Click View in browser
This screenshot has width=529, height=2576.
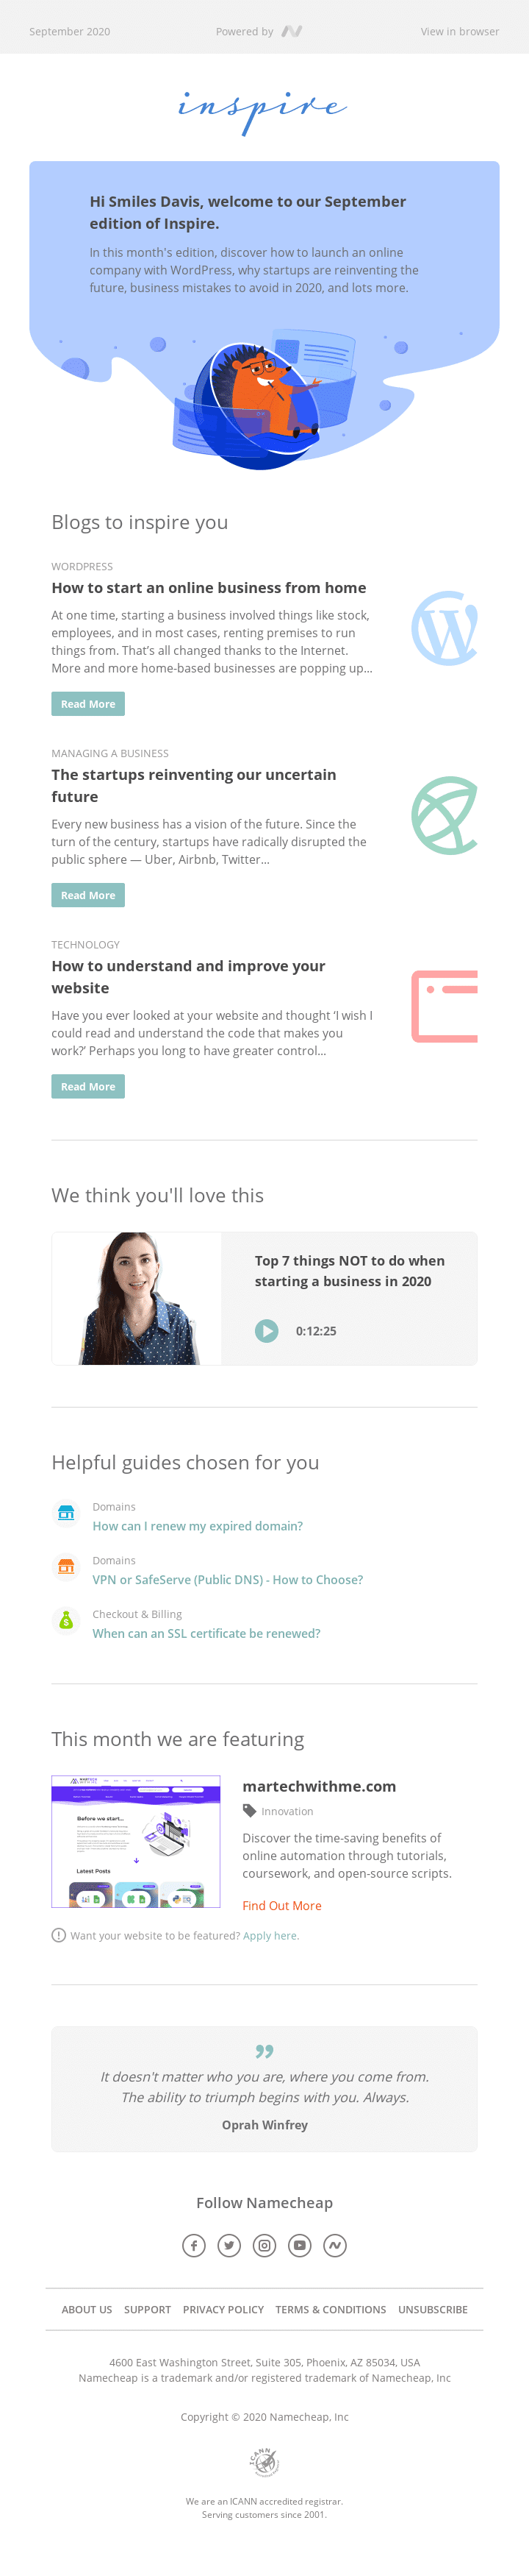[459, 32]
